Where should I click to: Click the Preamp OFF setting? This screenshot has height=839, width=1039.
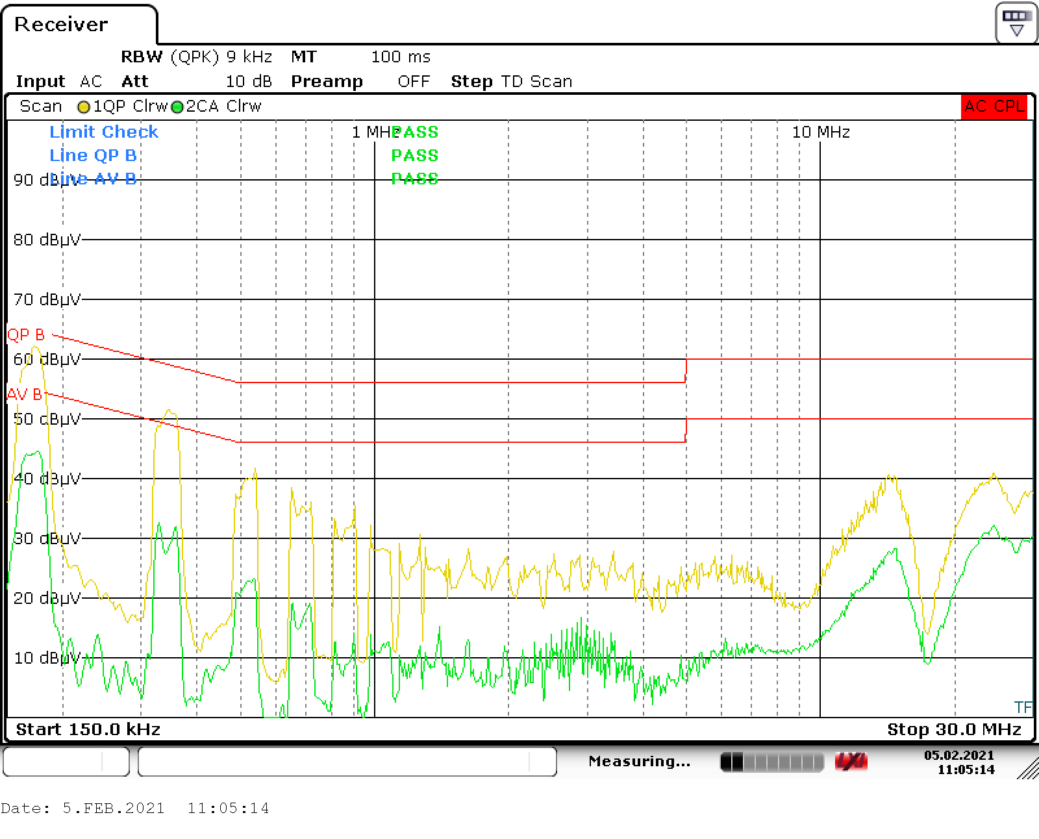tap(360, 82)
